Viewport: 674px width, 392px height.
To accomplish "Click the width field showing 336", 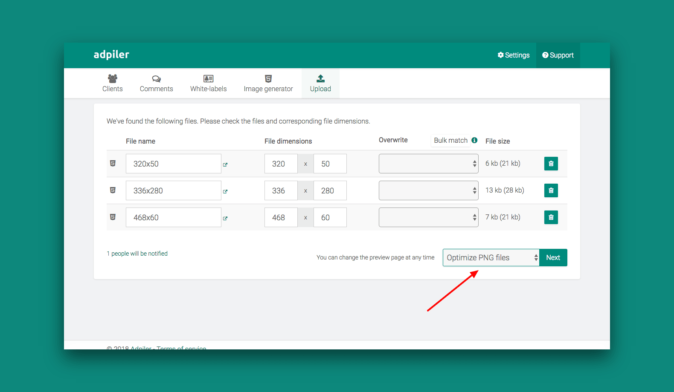I will tap(281, 190).
